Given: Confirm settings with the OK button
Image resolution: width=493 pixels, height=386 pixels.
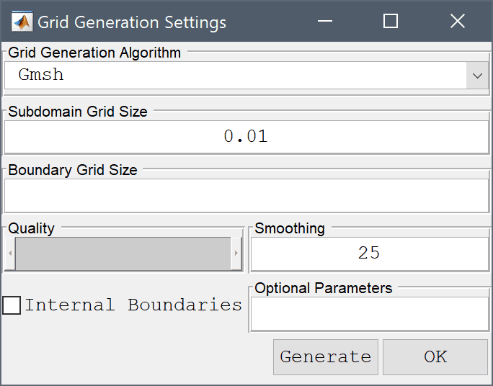Looking at the screenshot, I should click(x=435, y=357).
